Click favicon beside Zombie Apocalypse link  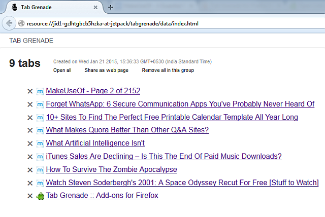pos(40,170)
